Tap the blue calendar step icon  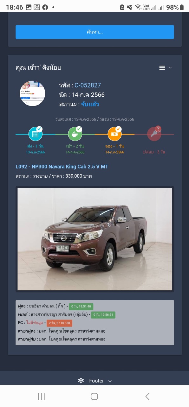click(x=36, y=134)
